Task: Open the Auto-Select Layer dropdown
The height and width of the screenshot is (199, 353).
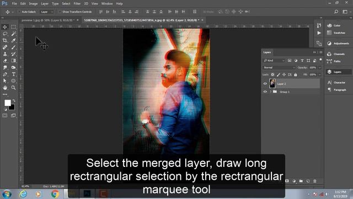Action: [x=46, y=12]
